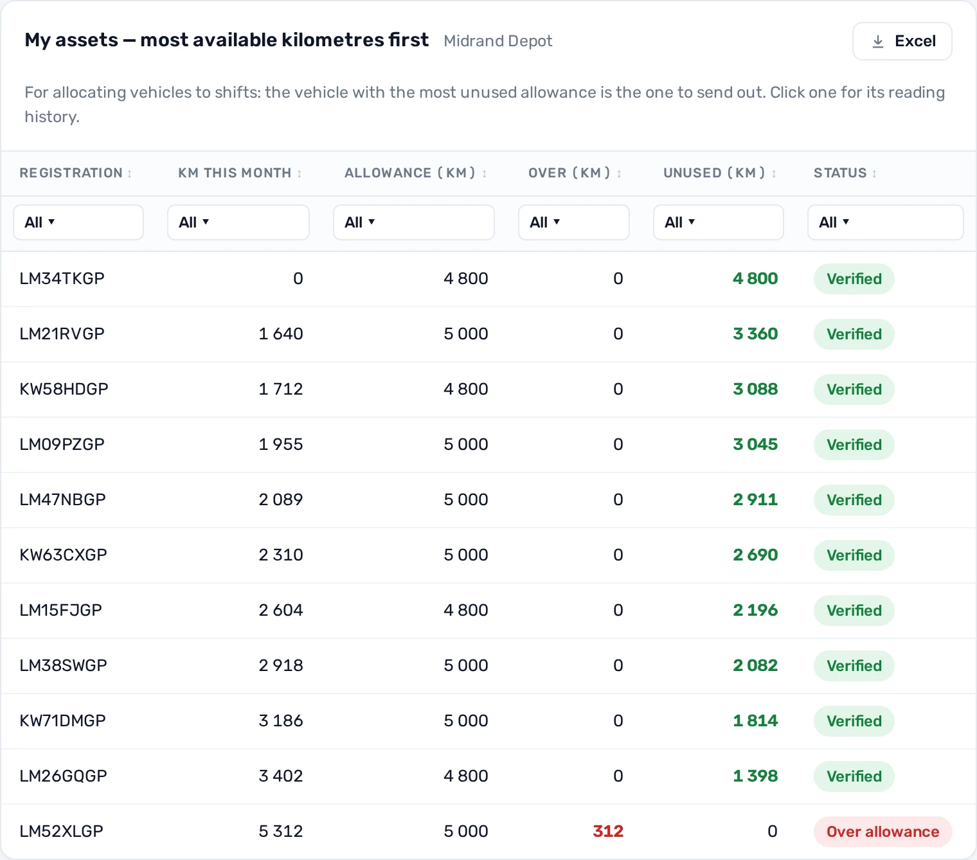This screenshot has height=860, width=977.
Task: Select registration LM09PZGP
Action: pos(62,444)
